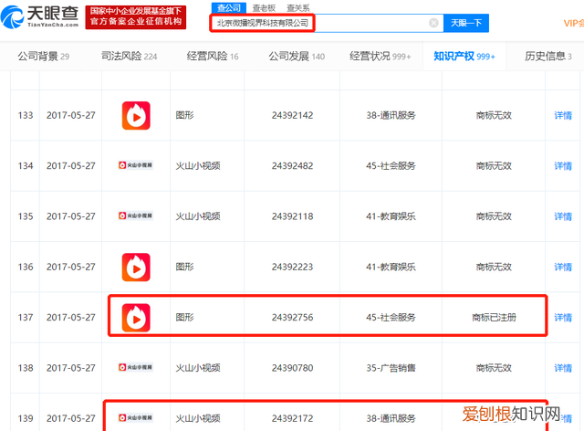Clear the search field with the X icon

point(433,23)
